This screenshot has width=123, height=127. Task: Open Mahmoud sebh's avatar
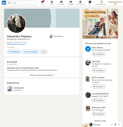(x=88, y=109)
